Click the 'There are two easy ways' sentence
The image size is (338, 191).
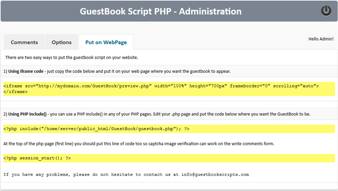pos(72,57)
